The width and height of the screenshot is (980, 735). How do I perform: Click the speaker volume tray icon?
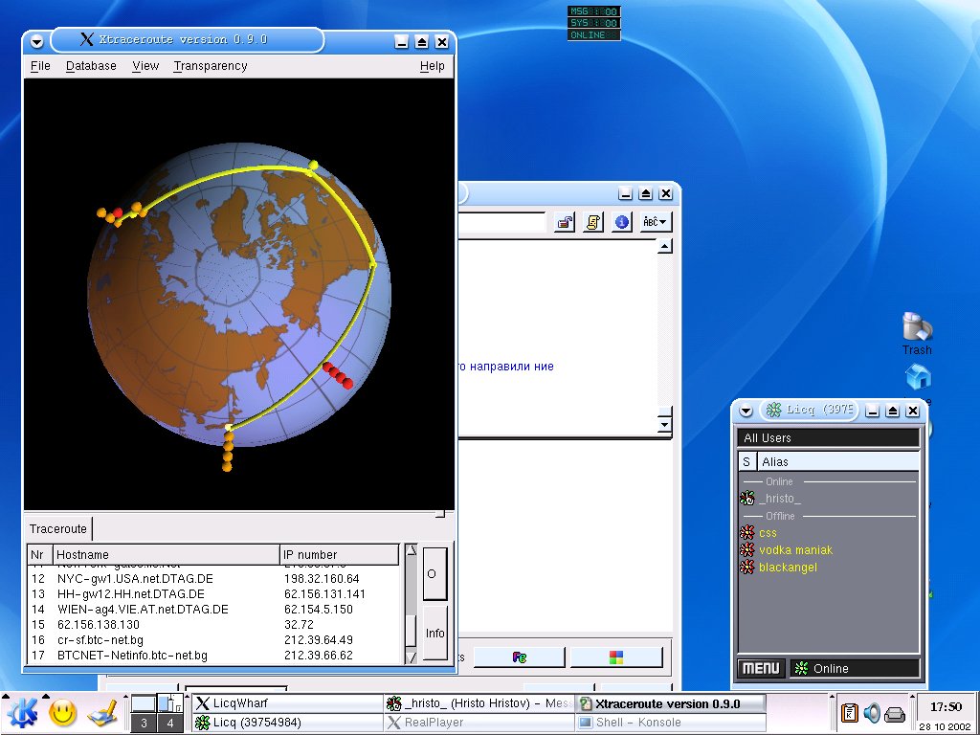click(872, 713)
